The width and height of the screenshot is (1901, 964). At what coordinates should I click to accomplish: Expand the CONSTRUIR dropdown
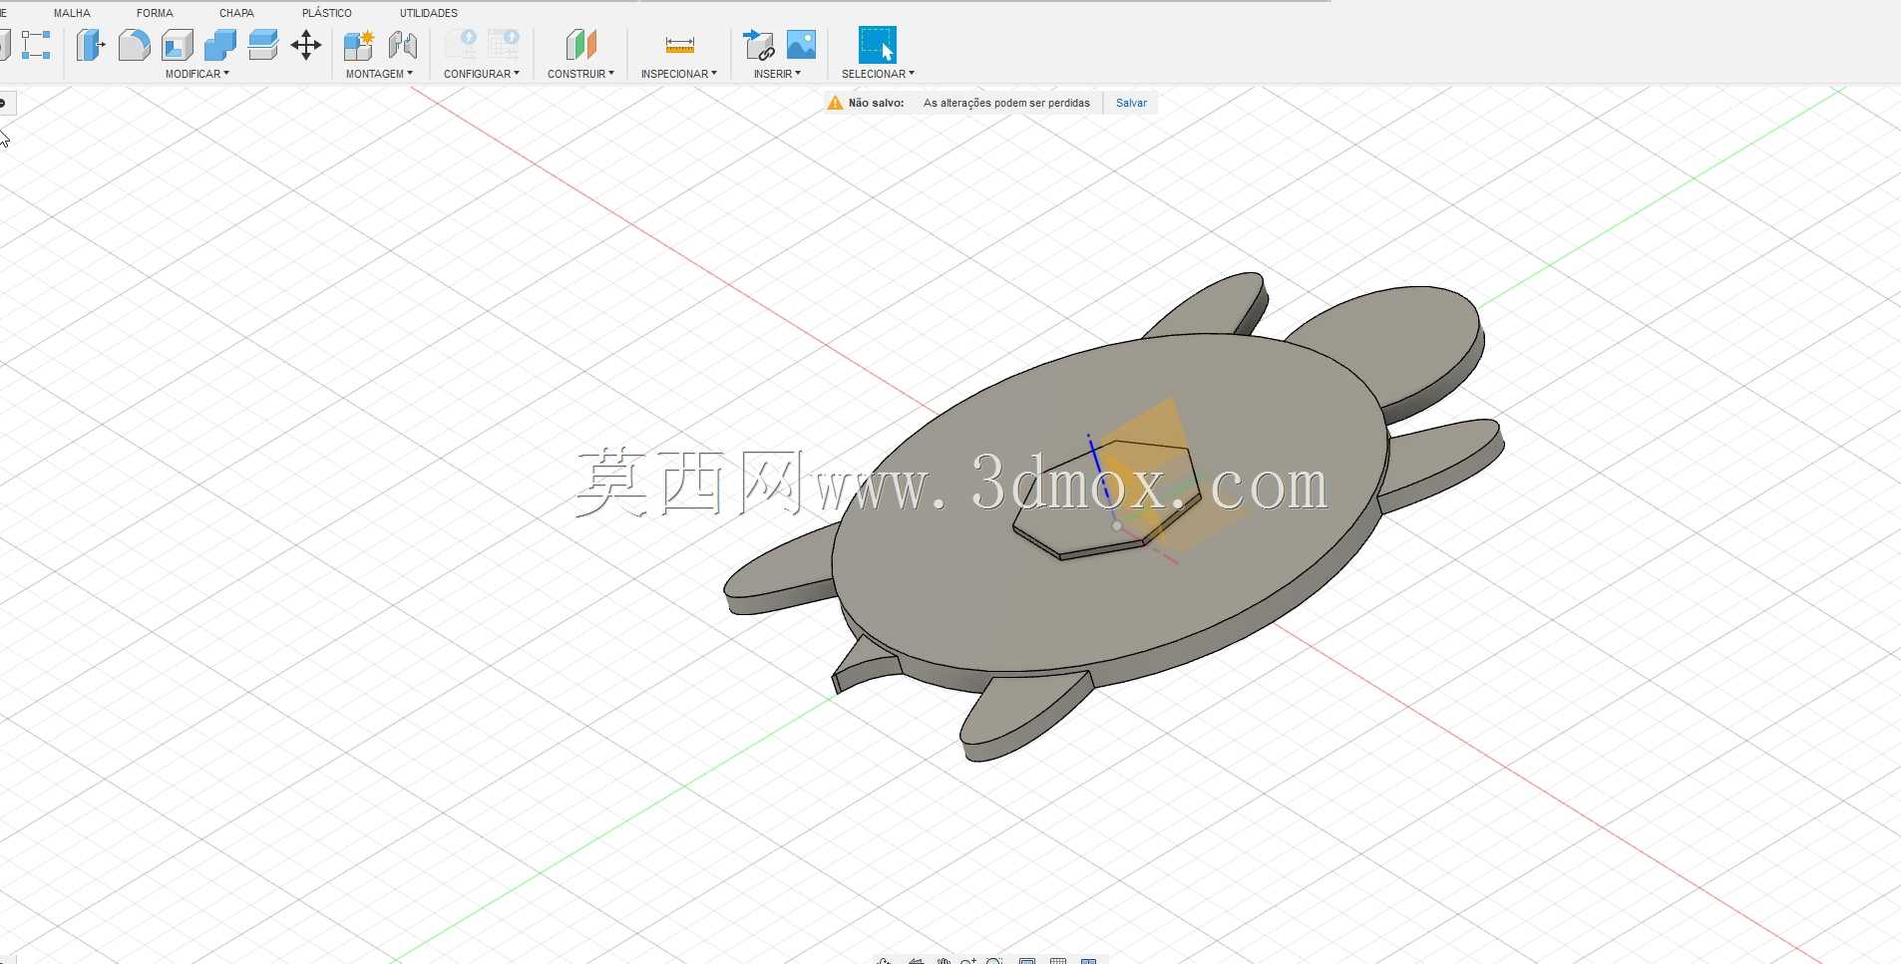click(580, 74)
